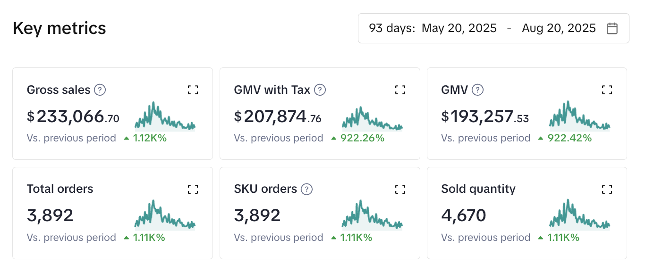Image resolution: width=646 pixels, height=264 pixels.
Task: Click the Sold quantity trend chart
Action: [579, 216]
